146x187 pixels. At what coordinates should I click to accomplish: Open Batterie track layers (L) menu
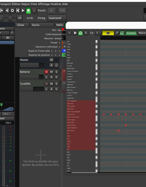(47, 77)
